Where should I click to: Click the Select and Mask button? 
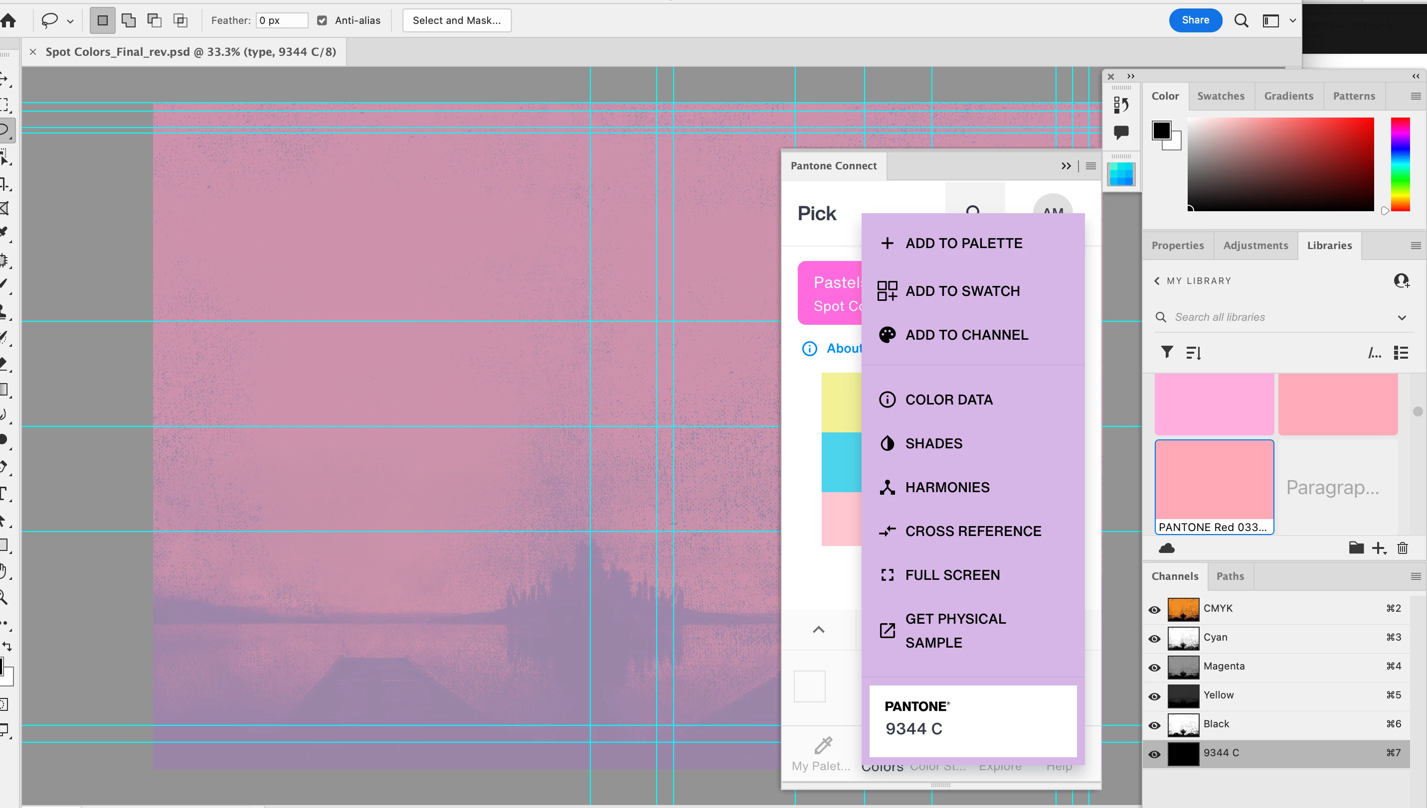(456, 20)
